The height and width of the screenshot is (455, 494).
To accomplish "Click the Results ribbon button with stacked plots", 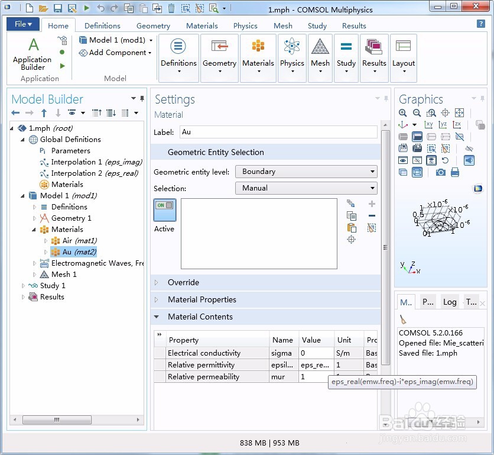I will 374,58.
